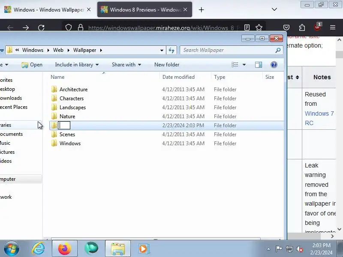Click the Open toolbar button
The width and height of the screenshot is (343, 257).
click(32, 65)
